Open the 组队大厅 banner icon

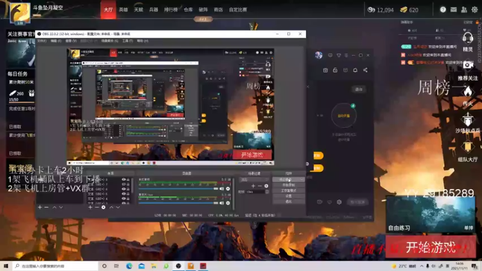click(x=468, y=147)
